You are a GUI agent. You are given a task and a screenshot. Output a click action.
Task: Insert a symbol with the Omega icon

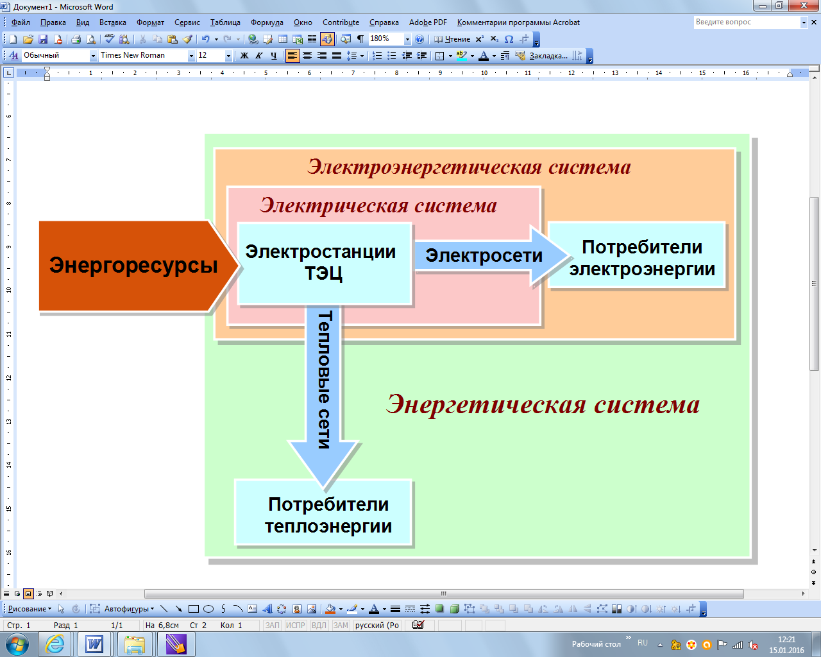[509, 39]
